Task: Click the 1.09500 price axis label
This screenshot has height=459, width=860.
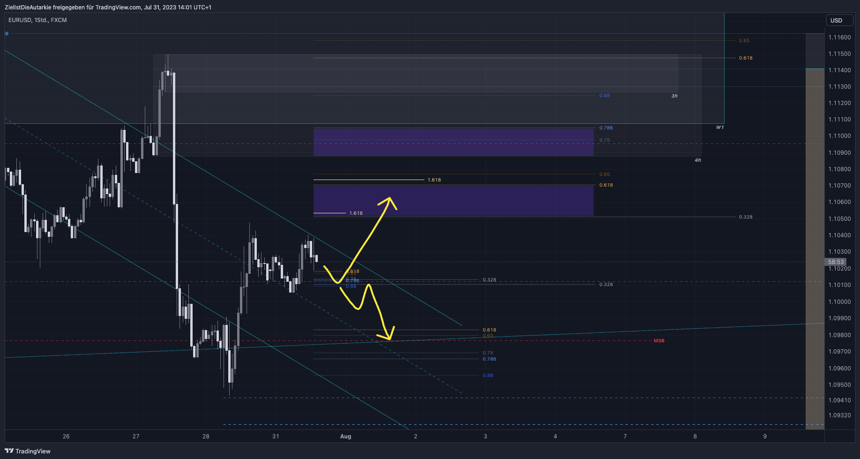Action: (x=839, y=385)
